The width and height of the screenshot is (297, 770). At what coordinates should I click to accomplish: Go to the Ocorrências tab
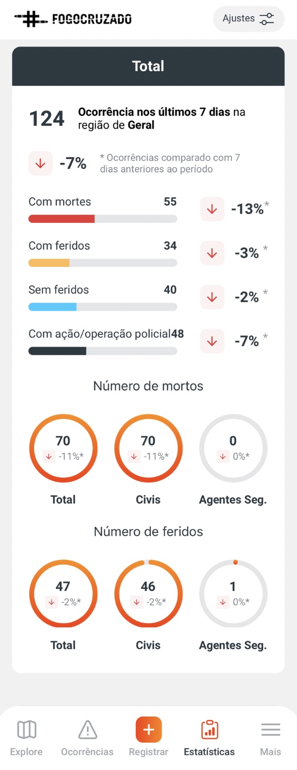(87, 738)
